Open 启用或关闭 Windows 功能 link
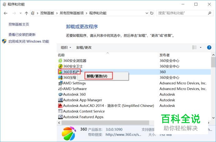This screenshot has height=142, width=216. (x=29, y=41)
